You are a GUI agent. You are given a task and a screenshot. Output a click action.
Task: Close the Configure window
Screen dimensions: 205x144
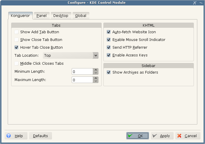pos(195,3)
